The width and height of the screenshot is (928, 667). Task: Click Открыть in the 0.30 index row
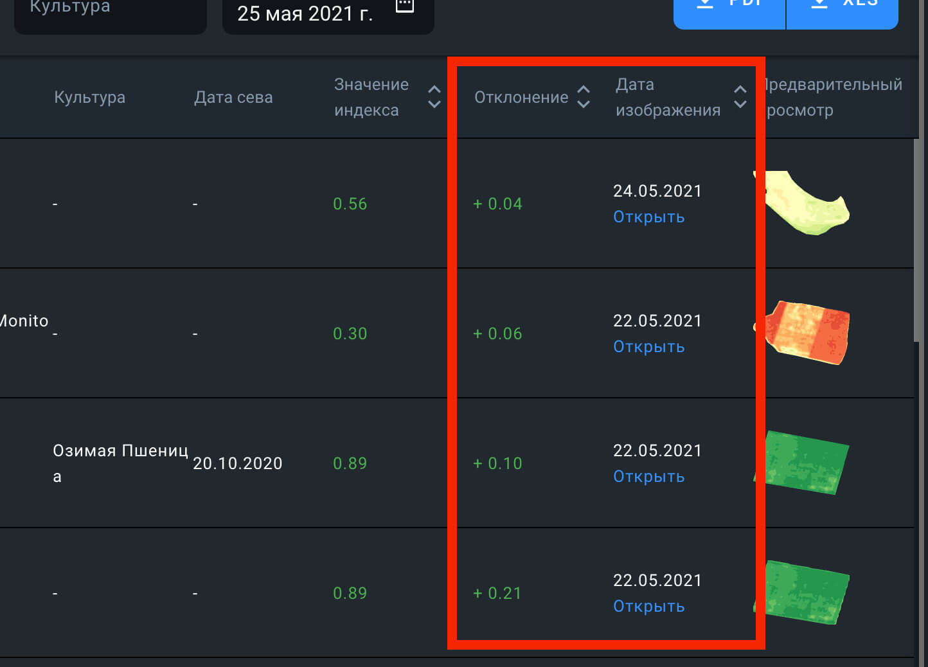click(648, 347)
